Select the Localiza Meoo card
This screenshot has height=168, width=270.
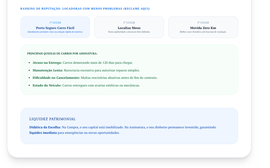click(x=129, y=27)
